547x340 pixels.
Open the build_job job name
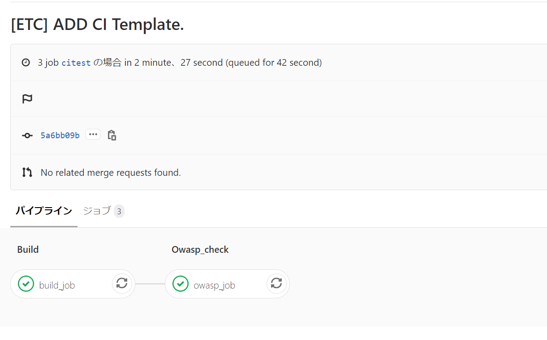pyautogui.click(x=57, y=285)
